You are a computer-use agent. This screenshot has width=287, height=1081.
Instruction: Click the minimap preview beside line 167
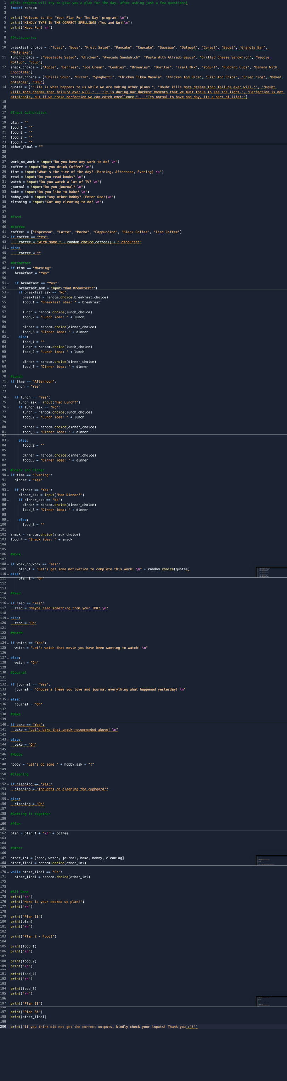tap(271, 860)
